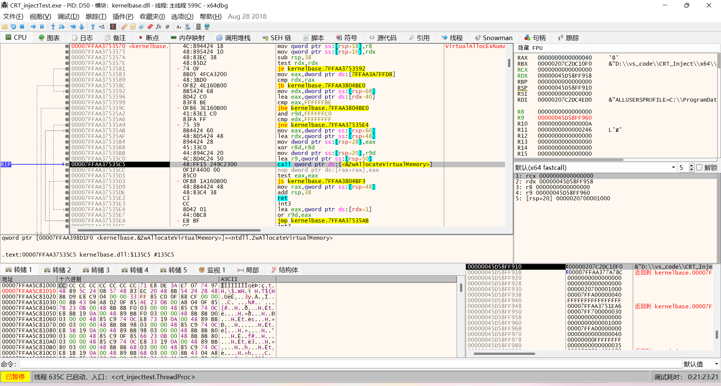Pause execution with the pause icon
The height and width of the screenshot is (386, 721).
[42, 27]
